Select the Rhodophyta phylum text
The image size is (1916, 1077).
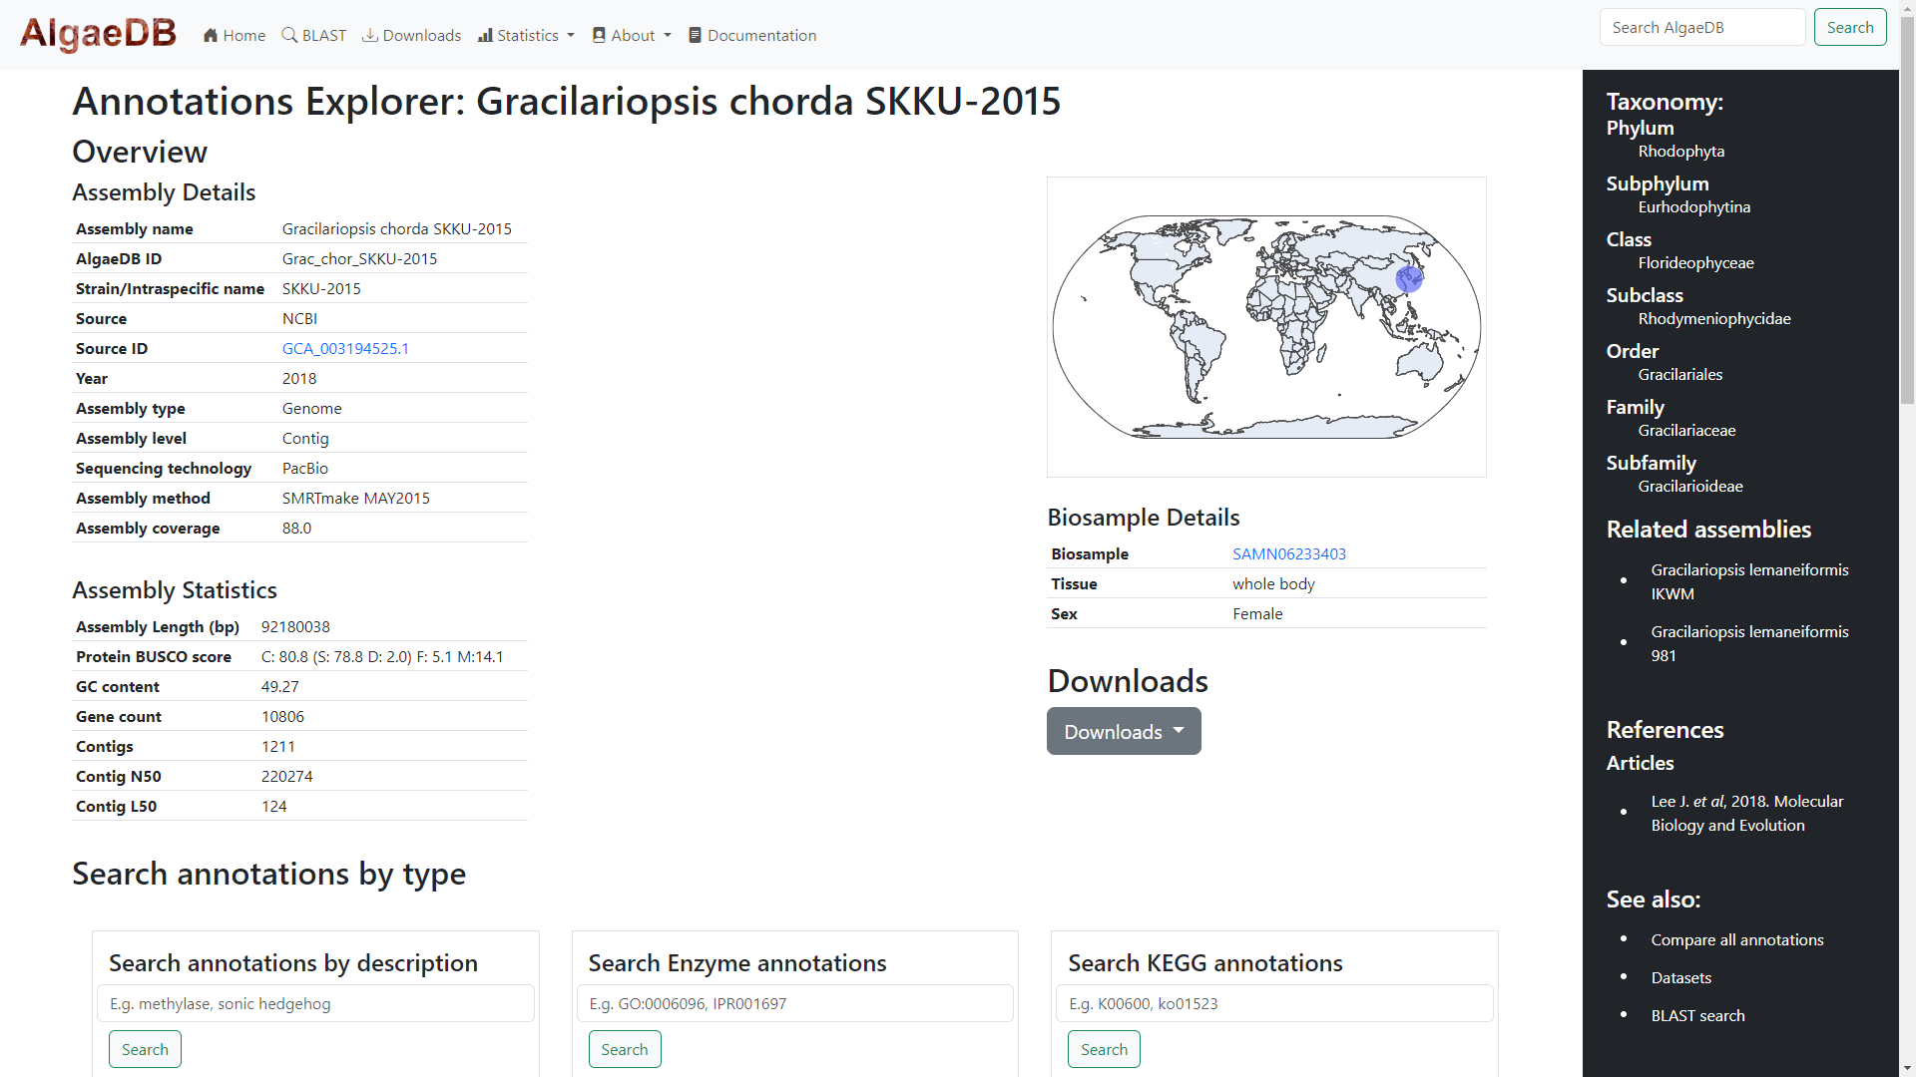(x=1680, y=151)
